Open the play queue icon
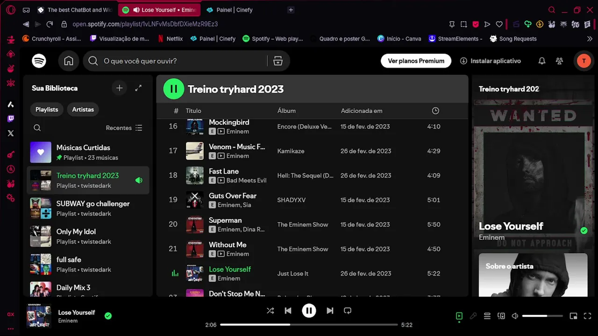This screenshot has height=336, width=598. click(x=487, y=316)
